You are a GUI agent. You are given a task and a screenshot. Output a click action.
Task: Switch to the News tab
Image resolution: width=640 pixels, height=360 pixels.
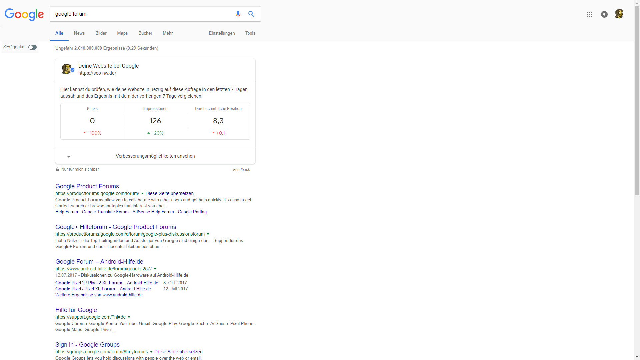click(x=79, y=33)
